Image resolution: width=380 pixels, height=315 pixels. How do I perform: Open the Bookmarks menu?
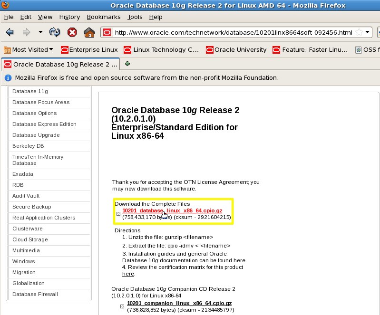(104, 17)
